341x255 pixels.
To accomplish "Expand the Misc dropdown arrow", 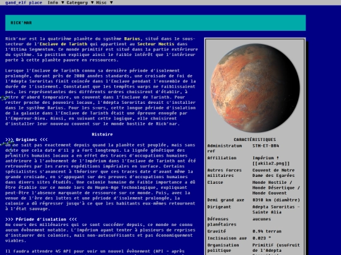I will pyautogui.click(x=111, y=3).
